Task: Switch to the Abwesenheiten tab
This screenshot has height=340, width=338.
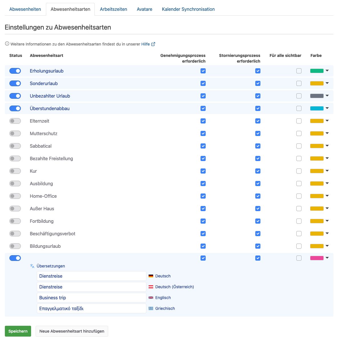Action: 25,9
